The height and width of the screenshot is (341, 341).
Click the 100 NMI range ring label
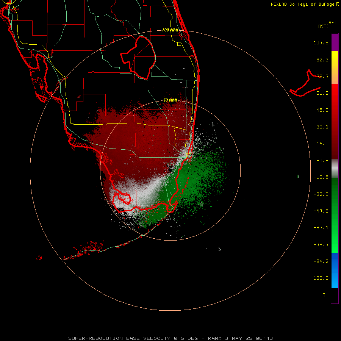pyautogui.click(x=170, y=30)
